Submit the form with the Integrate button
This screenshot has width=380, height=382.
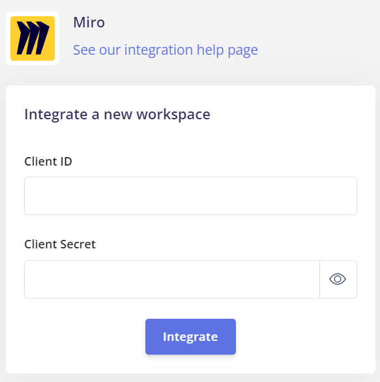point(190,336)
